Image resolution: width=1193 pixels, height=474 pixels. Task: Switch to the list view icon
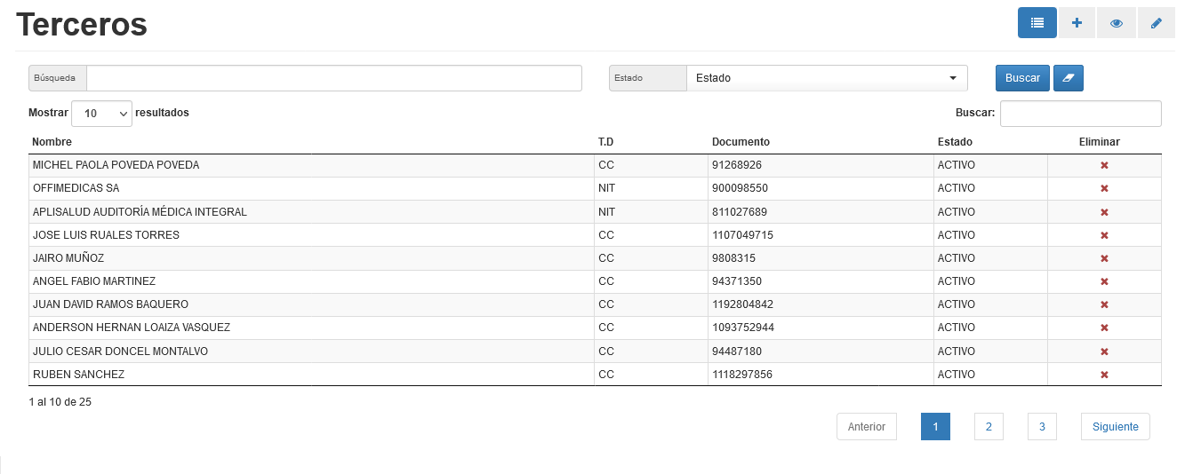[1037, 23]
